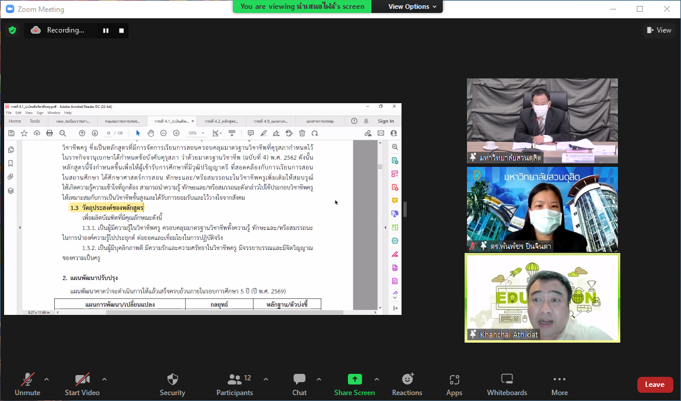
Task: Open the Chat panel
Action: (300, 379)
